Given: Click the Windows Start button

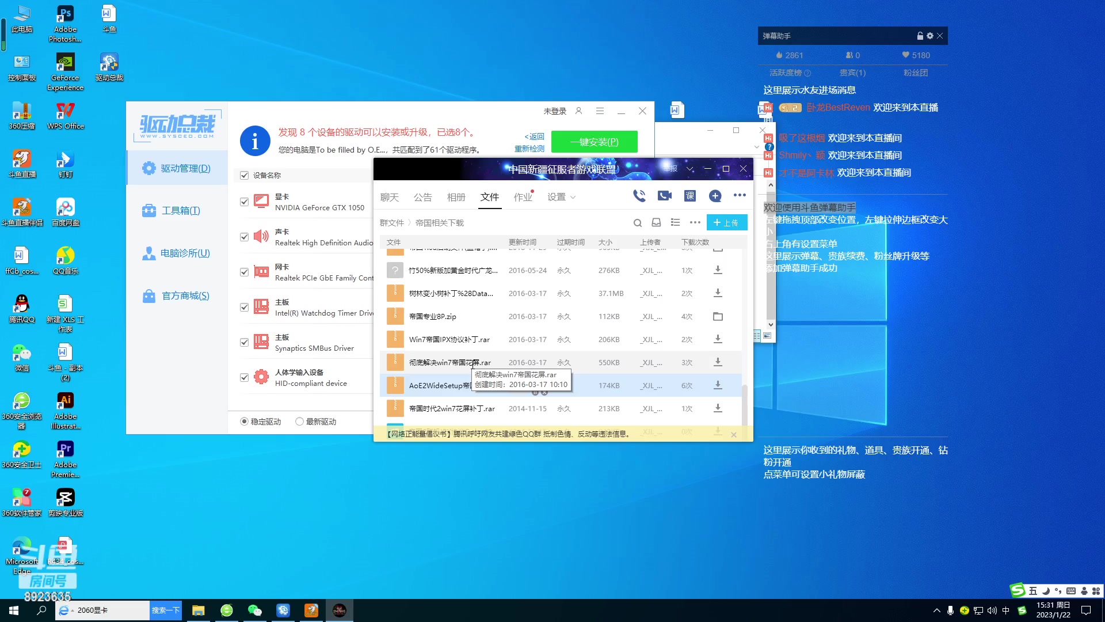Looking at the screenshot, I should pyautogui.click(x=14, y=610).
